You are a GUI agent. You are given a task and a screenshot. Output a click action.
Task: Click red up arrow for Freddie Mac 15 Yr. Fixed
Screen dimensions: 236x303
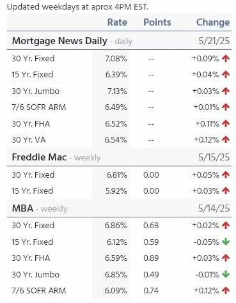[226, 190]
